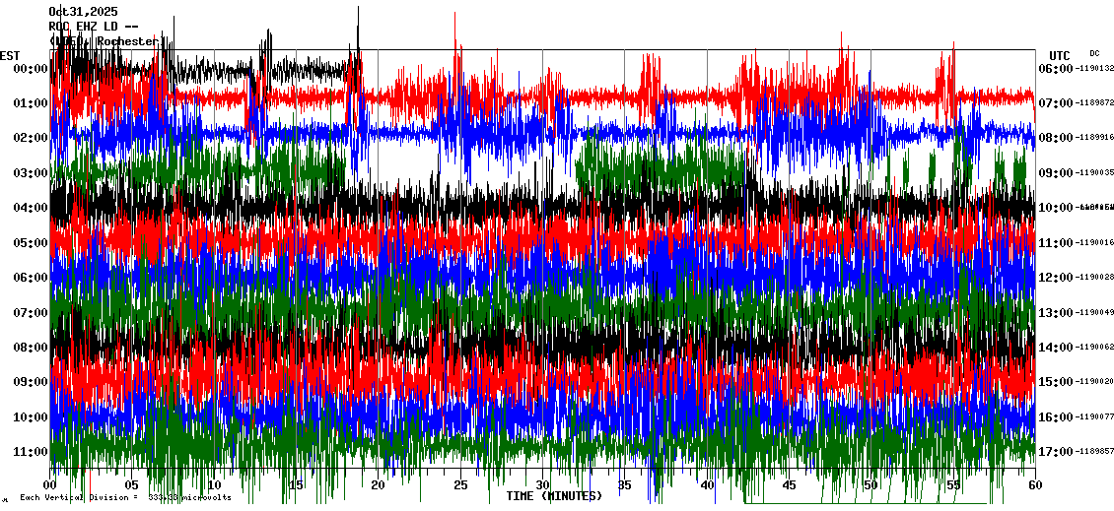Image resolution: width=1114 pixels, height=511 pixels.
Task: Click the Oct31,2025 date header
Action: (x=82, y=12)
